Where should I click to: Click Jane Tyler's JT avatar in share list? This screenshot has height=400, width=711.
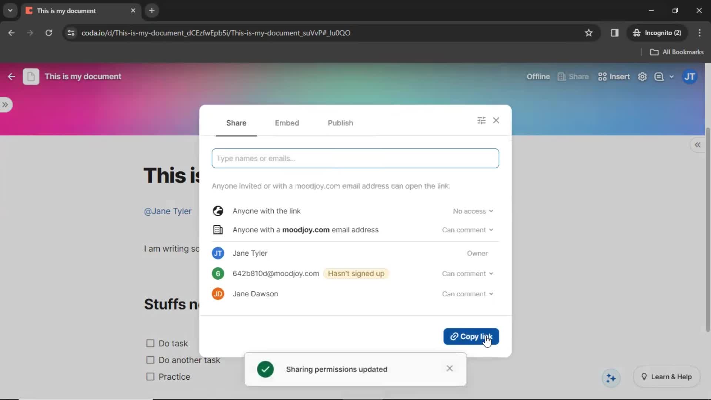coord(218,253)
